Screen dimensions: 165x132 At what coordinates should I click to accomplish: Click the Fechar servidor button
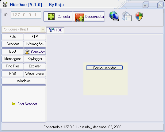click(104, 68)
